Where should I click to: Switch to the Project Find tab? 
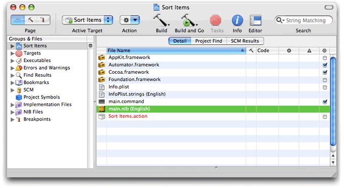click(x=209, y=41)
